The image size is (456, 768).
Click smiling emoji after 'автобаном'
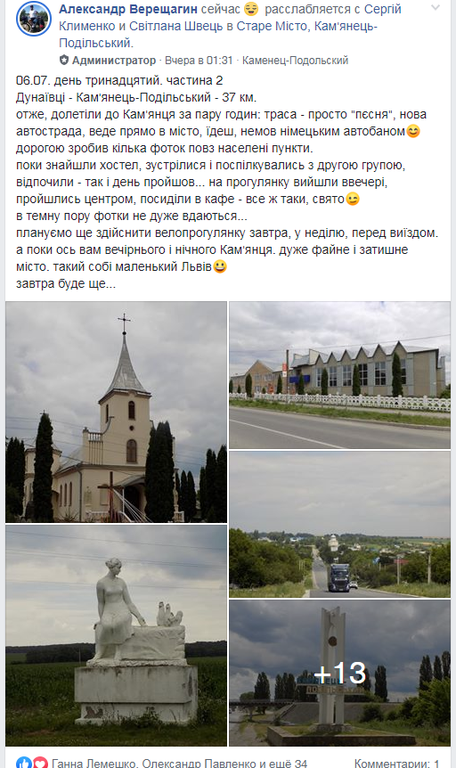413,131
